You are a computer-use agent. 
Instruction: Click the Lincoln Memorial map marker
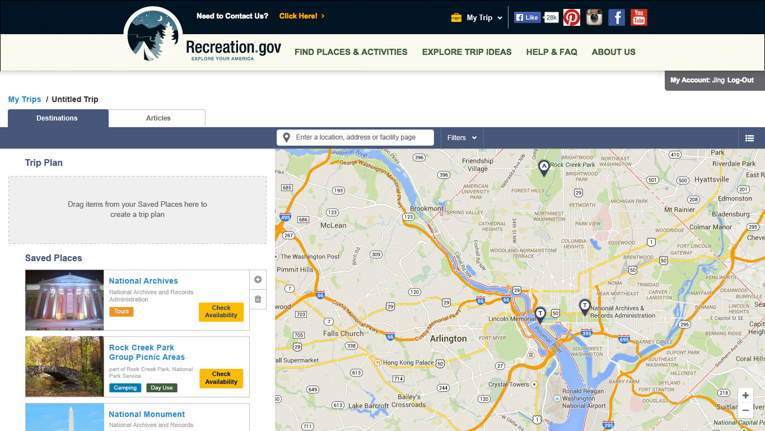(x=540, y=315)
